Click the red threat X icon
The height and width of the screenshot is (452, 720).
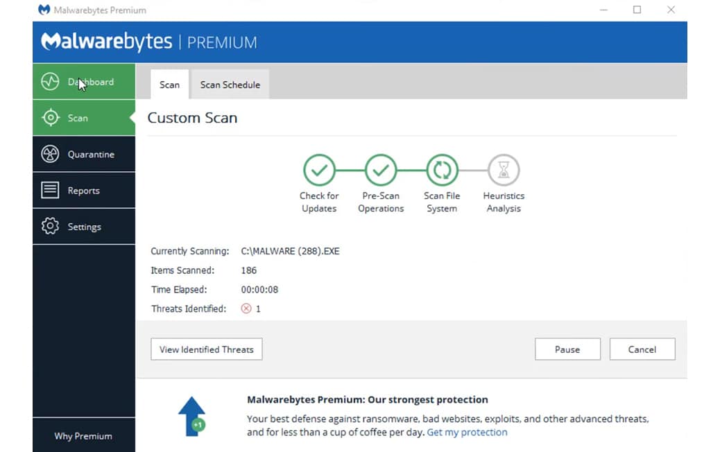pos(246,308)
